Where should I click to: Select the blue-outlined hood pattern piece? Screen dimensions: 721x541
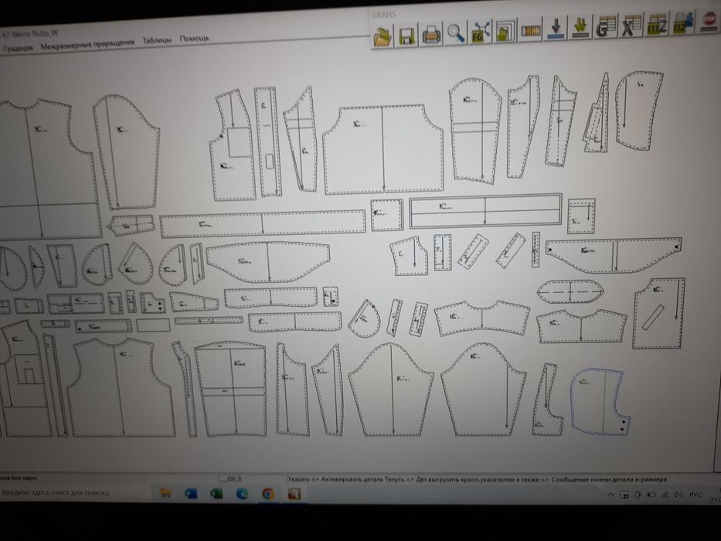(x=598, y=401)
